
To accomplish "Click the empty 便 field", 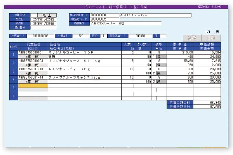I will click(x=163, y=36).
